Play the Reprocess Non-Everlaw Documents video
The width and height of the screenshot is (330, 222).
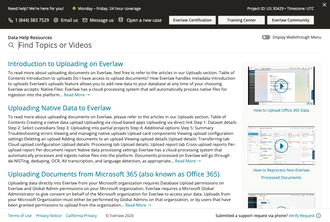pos(281,146)
